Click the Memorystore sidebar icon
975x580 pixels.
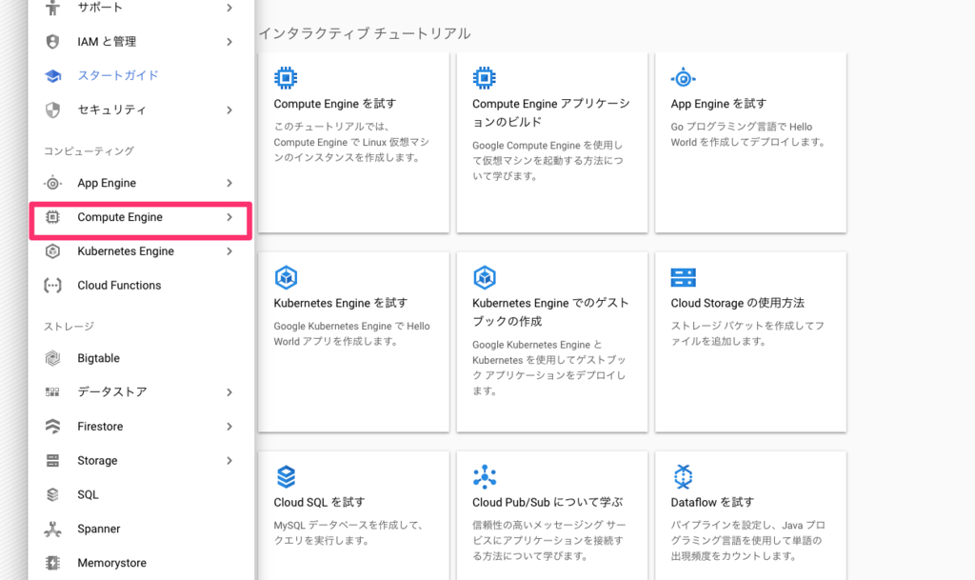coord(53,563)
